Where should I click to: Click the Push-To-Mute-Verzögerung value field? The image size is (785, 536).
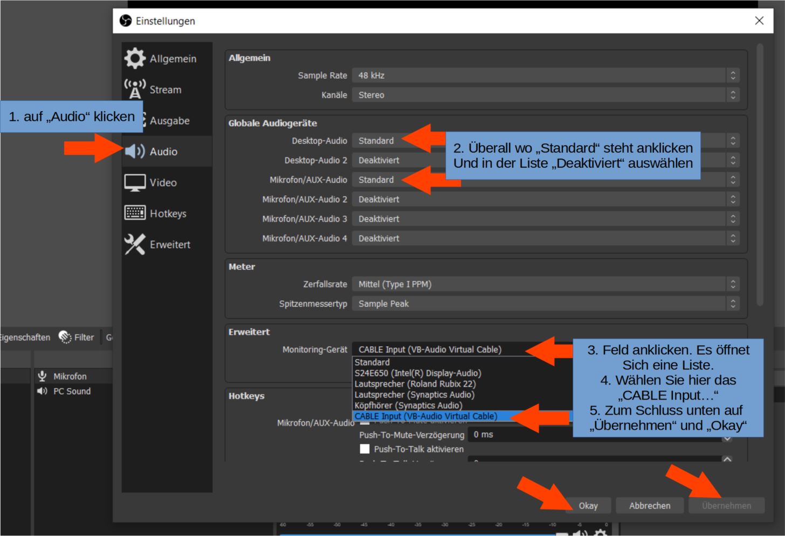click(593, 435)
